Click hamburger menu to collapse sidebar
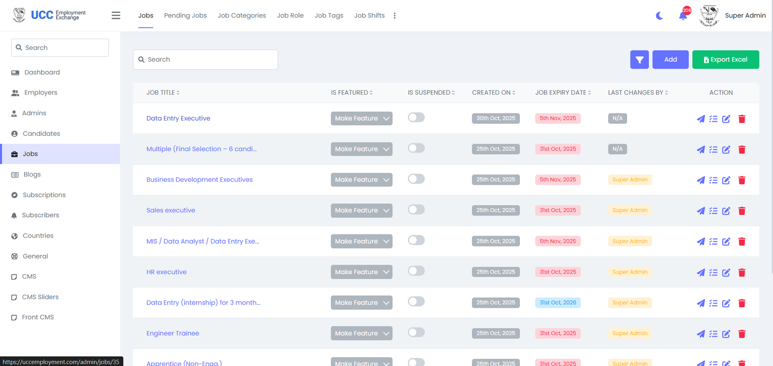The image size is (773, 366). pos(116,15)
